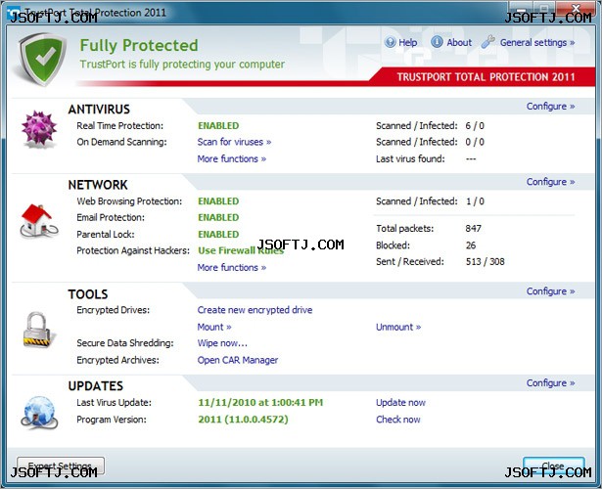
Task: Click the Protection Against Hackers label
Action: tap(133, 250)
